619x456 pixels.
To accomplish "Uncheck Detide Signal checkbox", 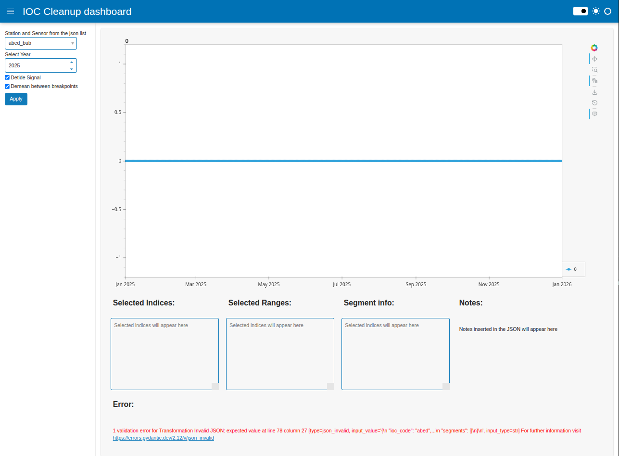I will point(7,77).
